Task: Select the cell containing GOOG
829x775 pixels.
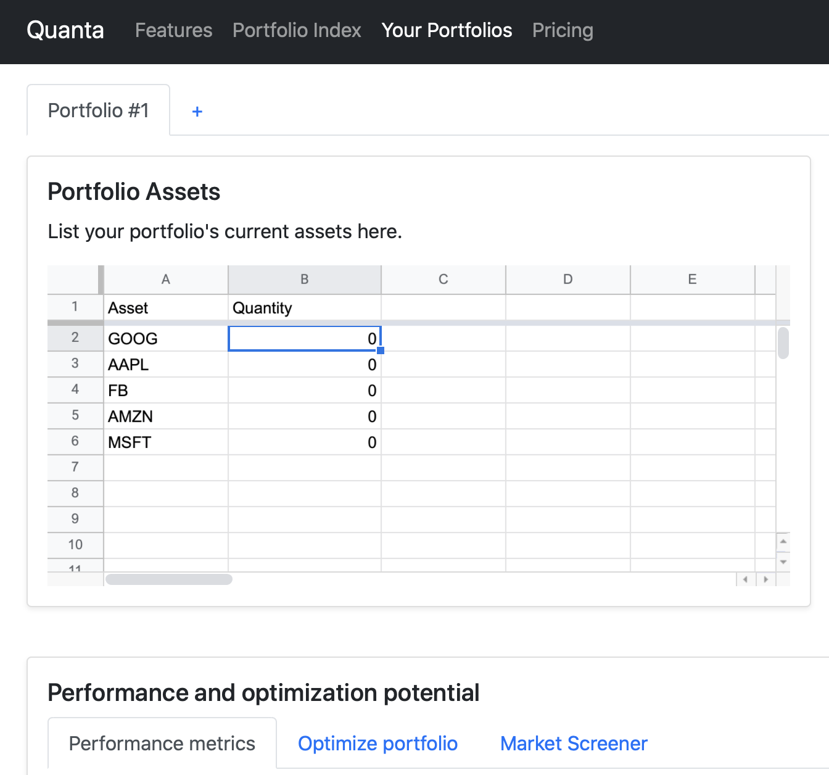Action: coord(165,338)
